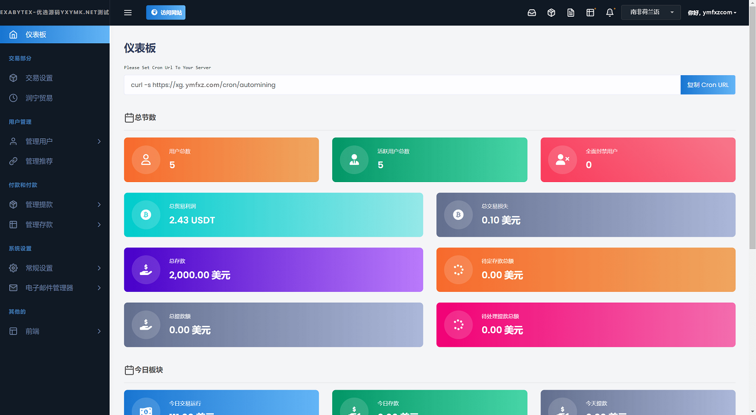756x415 pixels.
Task: Click the cube box icon in header
Action: point(551,12)
